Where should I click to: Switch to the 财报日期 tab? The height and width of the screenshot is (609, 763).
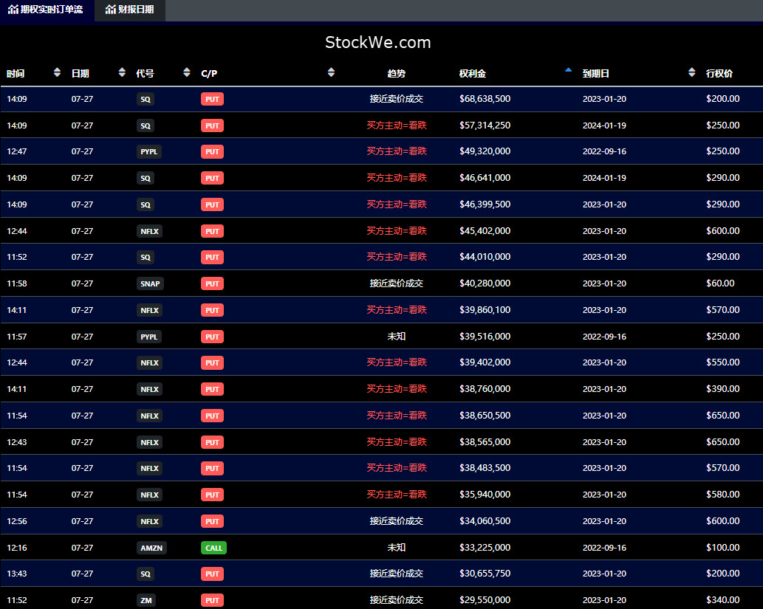point(130,10)
